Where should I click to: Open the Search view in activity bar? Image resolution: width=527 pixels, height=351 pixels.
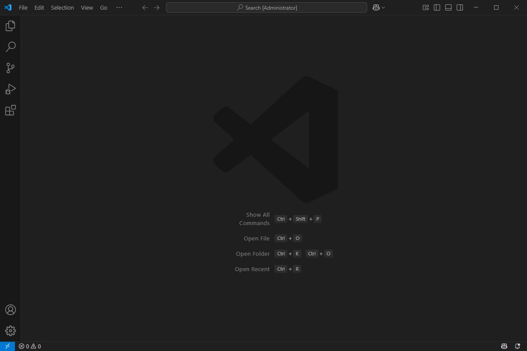[x=11, y=47]
